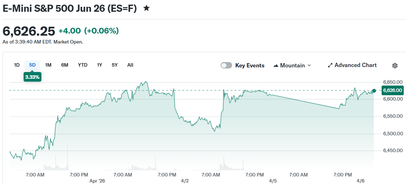Click the 4/2 date marker on axis
Image resolution: width=406 pixels, height=184 pixels.
pyautogui.click(x=185, y=181)
